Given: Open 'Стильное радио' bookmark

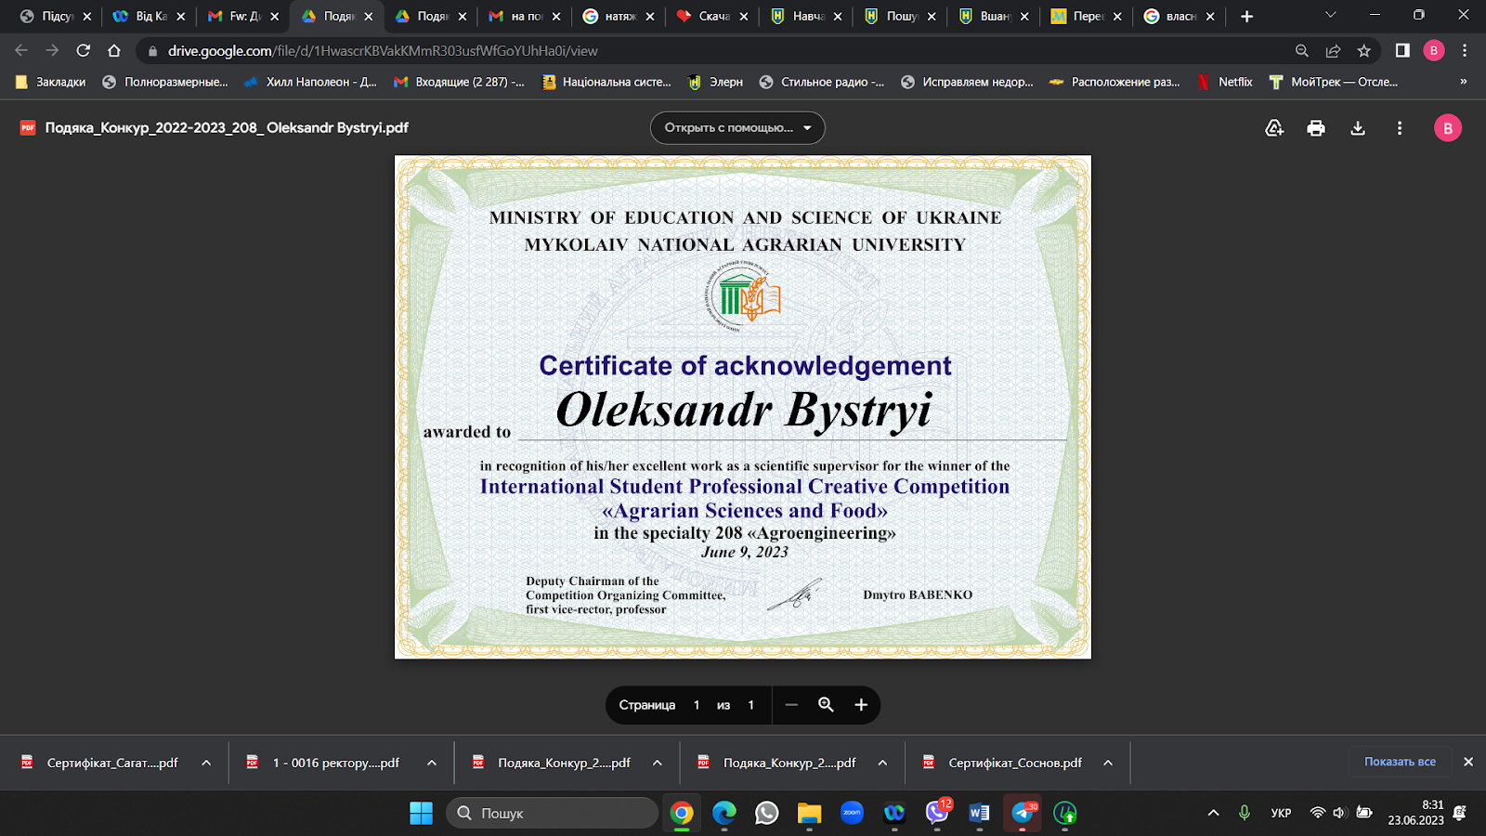Looking at the screenshot, I should 822,82.
